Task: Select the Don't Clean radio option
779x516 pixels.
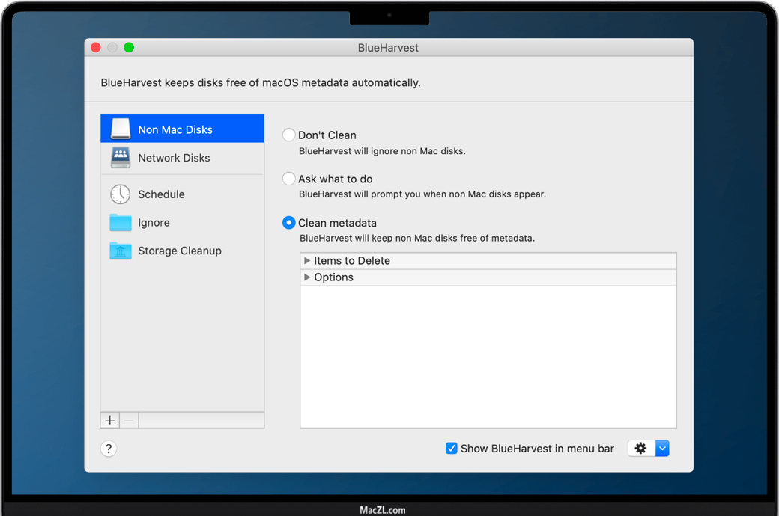Action: 288,135
